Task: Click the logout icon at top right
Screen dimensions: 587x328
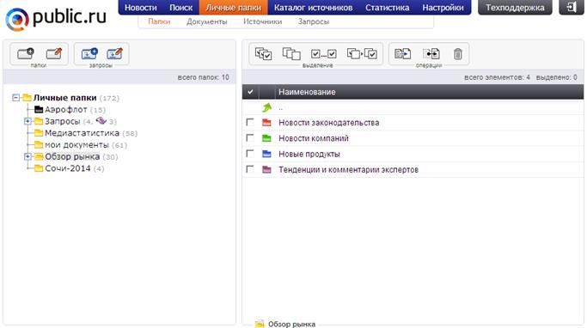Action: point(572,7)
